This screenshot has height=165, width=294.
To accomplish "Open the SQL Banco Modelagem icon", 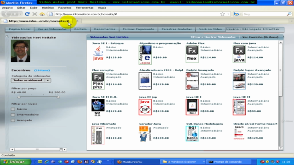I will click(192, 133).
